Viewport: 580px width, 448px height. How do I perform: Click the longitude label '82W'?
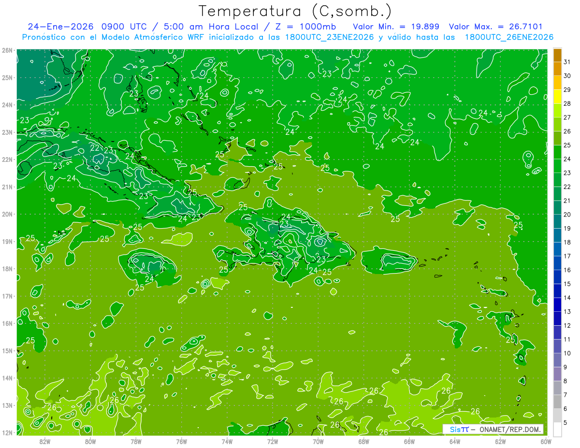pos(45,441)
